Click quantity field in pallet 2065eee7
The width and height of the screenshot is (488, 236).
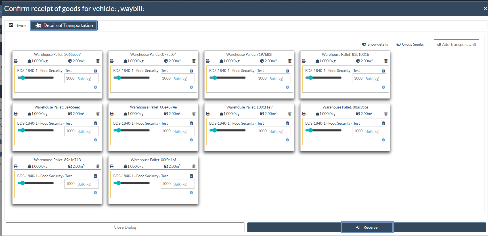[x=70, y=78]
